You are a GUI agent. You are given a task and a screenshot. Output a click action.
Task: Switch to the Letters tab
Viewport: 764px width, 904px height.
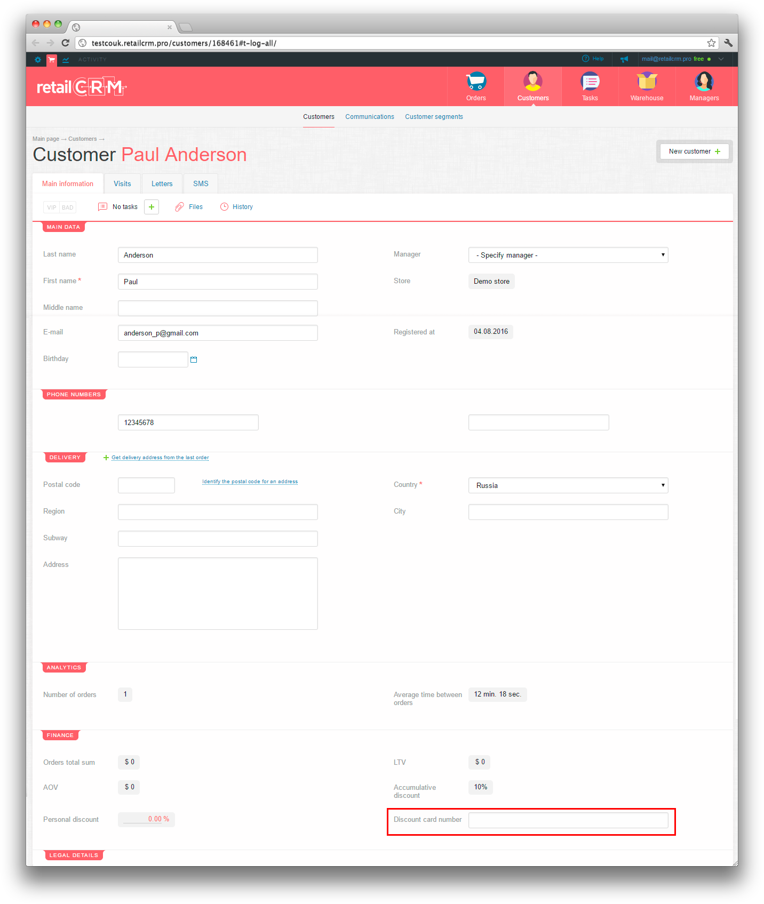162,183
